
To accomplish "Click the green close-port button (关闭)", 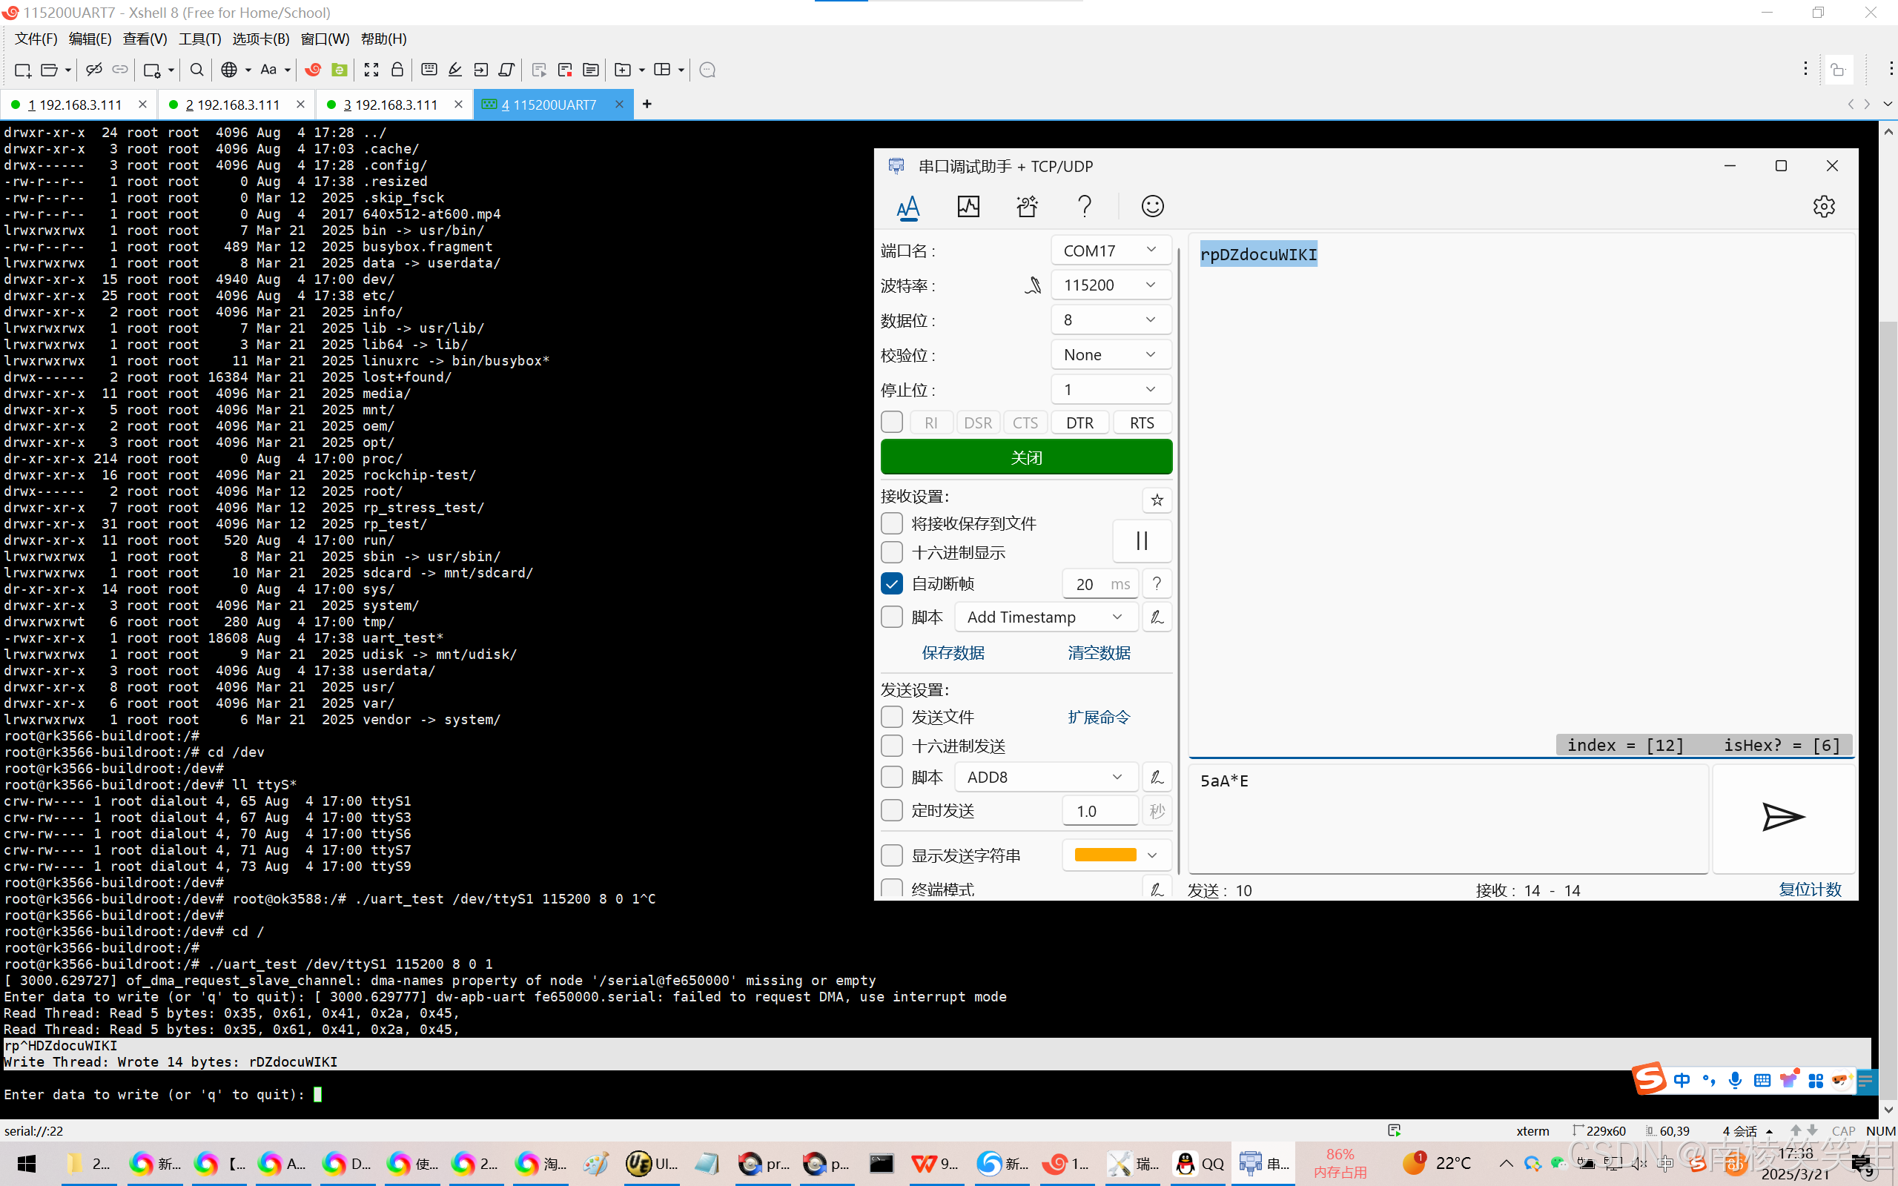I will [x=1026, y=457].
